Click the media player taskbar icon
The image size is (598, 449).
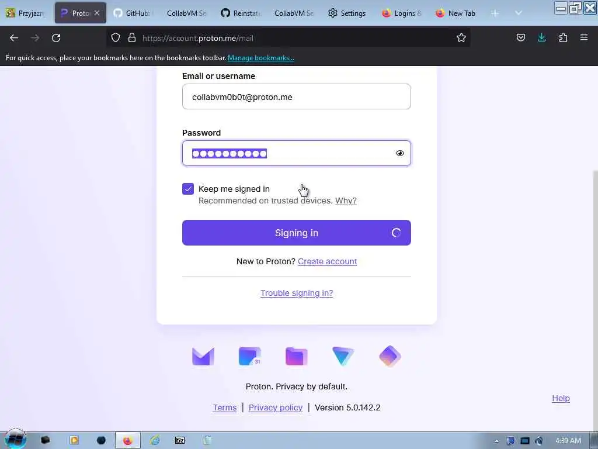pos(74,441)
